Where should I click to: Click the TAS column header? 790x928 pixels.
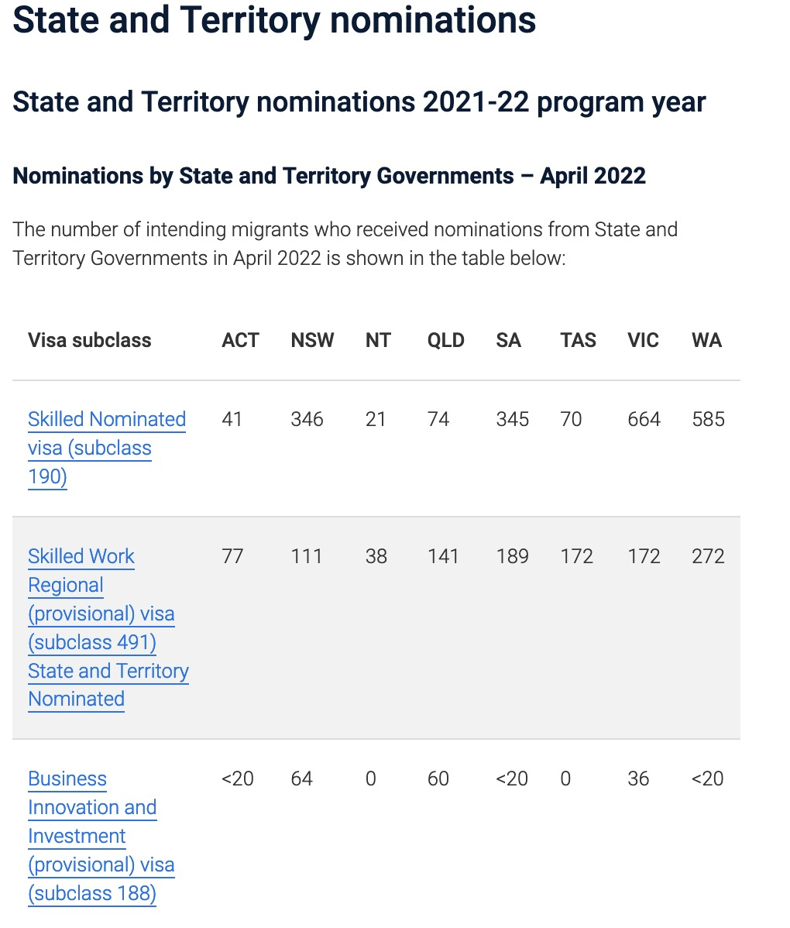point(578,340)
